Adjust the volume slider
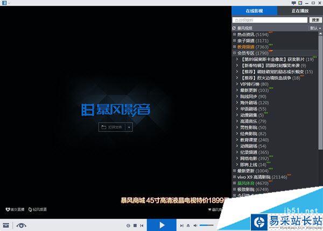 pyautogui.click(x=206, y=226)
